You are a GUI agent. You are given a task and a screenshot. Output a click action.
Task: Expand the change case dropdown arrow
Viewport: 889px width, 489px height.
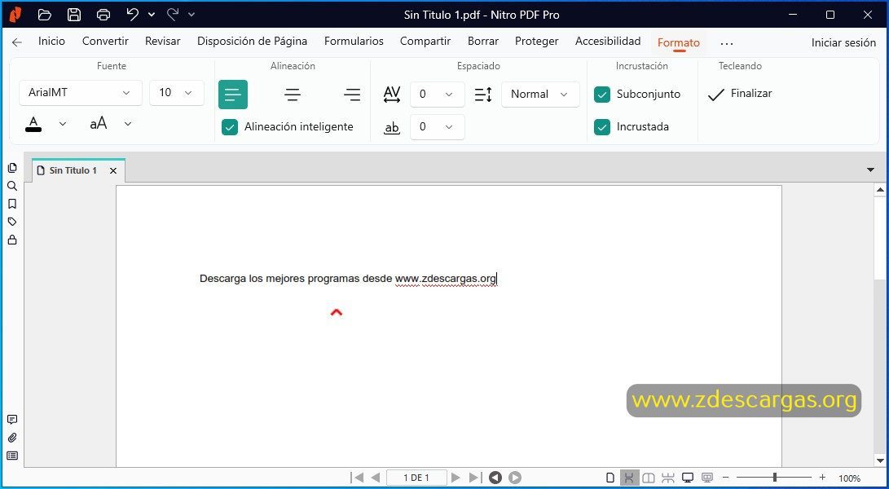(128, 124)
